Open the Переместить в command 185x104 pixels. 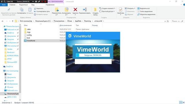[57, 12]
